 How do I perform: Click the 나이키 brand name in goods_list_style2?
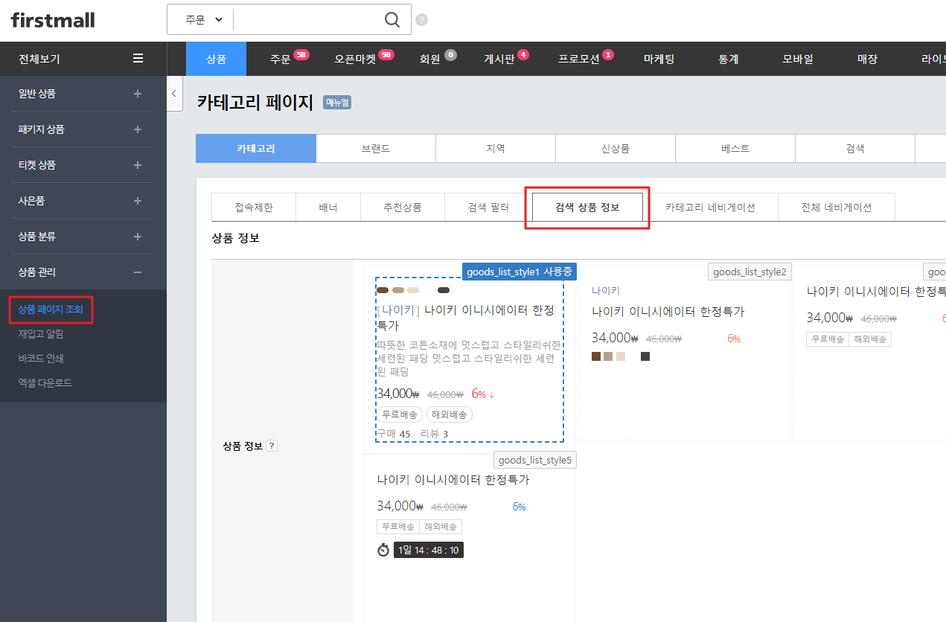[x=606, y=291]
